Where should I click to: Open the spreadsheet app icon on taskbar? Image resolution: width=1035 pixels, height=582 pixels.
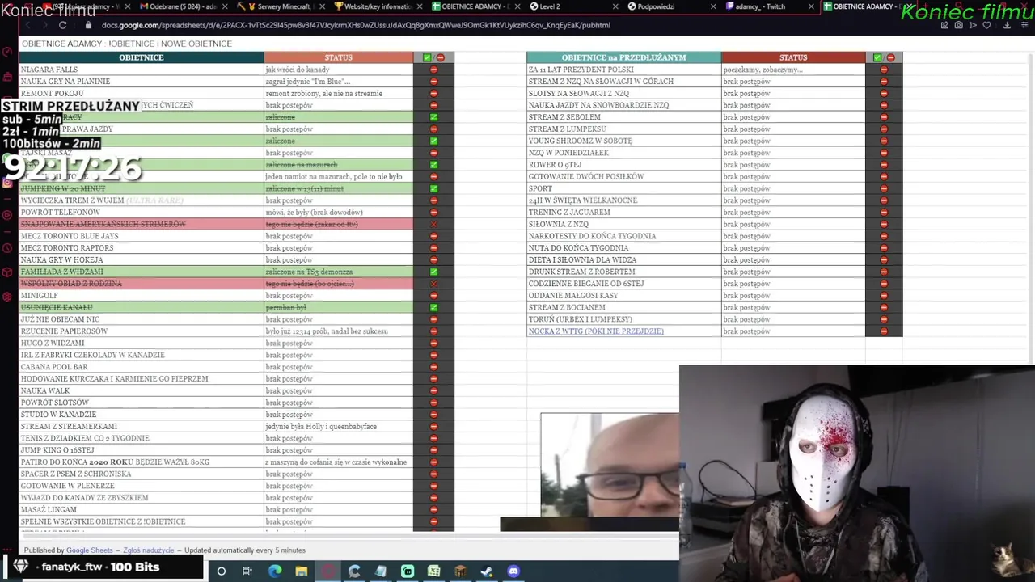pyautogui.click(x=433, y=571)
